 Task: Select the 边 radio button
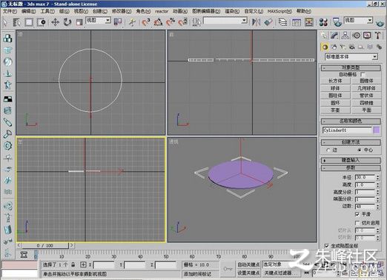click(x=328, y=150)
